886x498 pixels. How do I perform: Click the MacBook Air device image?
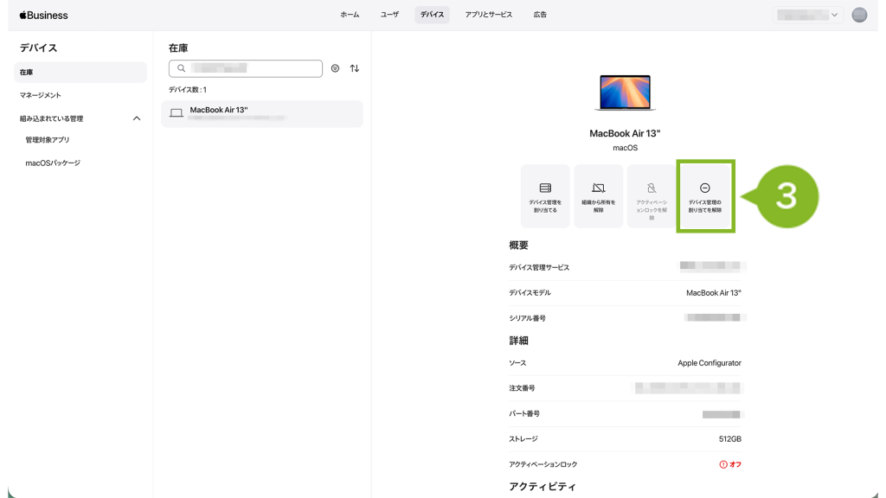click(x=625, y=93)
